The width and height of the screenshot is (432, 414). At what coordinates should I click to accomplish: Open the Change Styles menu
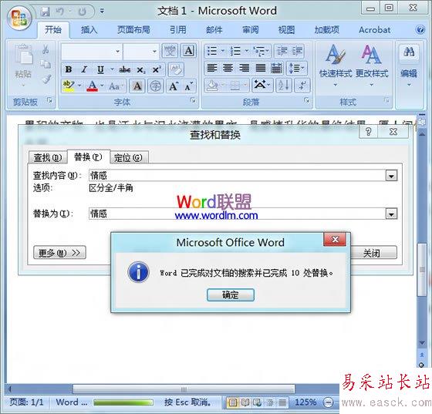tap(372, 66)
